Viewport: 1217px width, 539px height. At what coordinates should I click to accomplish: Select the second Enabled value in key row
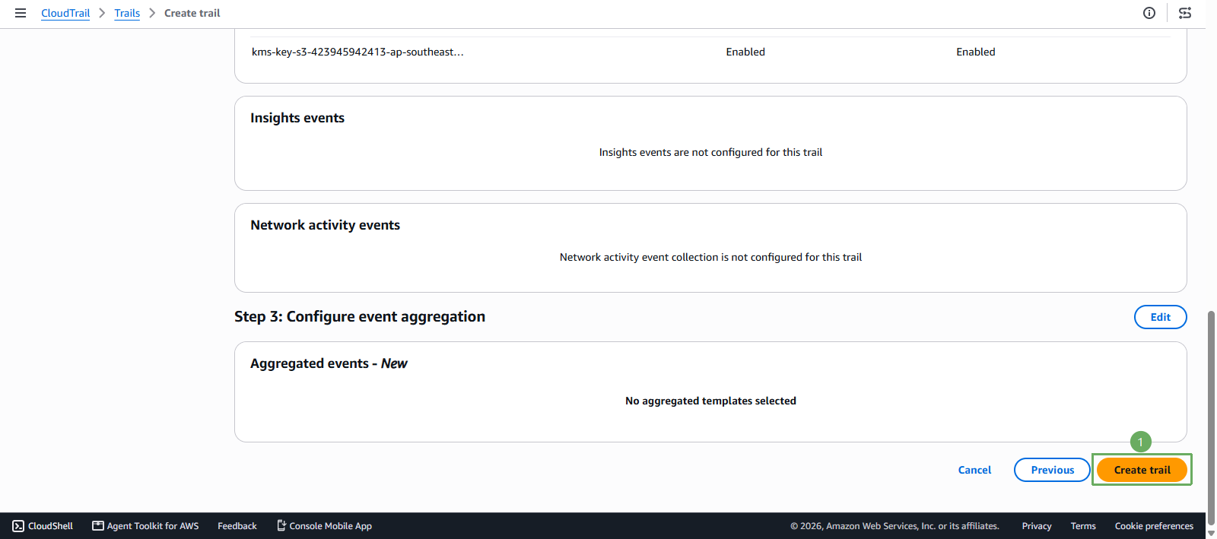click(976, 52)
